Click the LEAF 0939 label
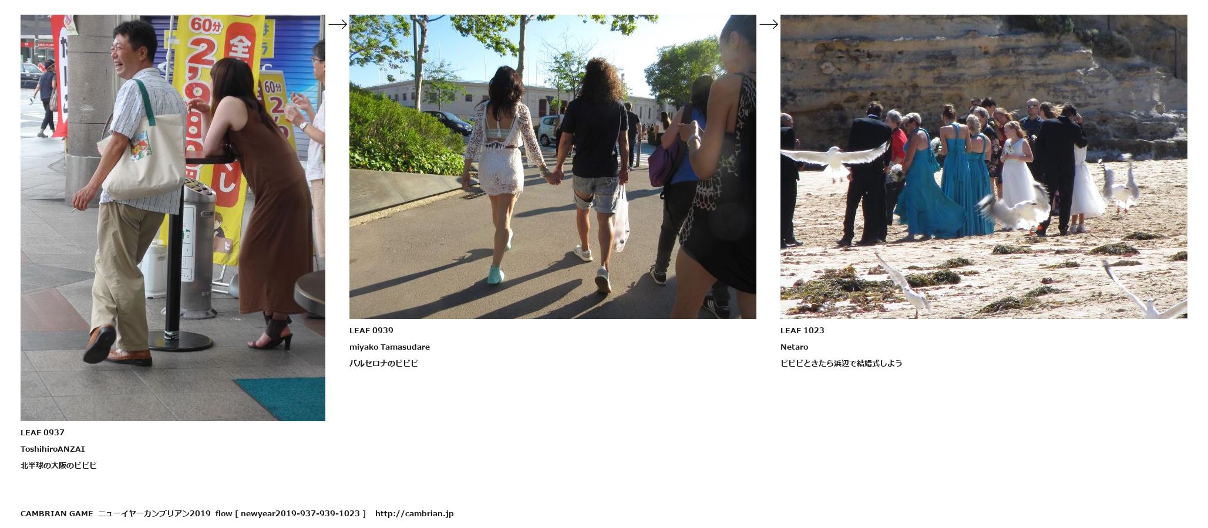1208x528 pixels. coord(371,330)
